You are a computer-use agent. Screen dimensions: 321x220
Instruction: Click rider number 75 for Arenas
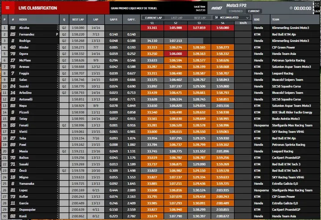pyautogui.click(x=12, y=67)
